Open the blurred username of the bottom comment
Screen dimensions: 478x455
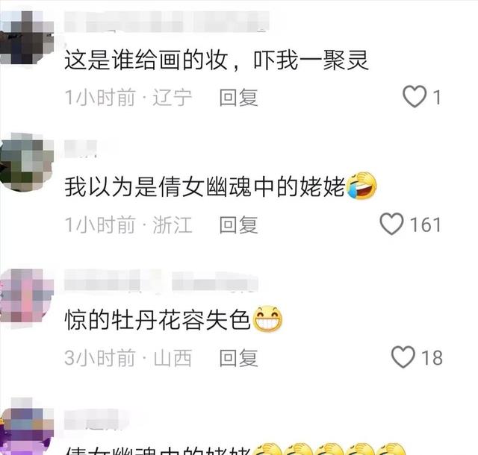[91, 420]
